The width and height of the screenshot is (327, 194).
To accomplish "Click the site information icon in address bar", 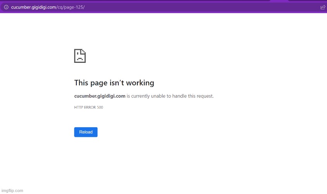I will tap(6, 7).
